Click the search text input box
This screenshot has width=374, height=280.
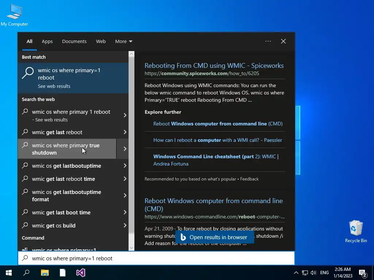(156, 258)
